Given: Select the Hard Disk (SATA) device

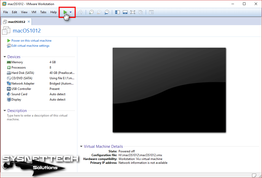Looking at the screenshot, I should 41,73.
